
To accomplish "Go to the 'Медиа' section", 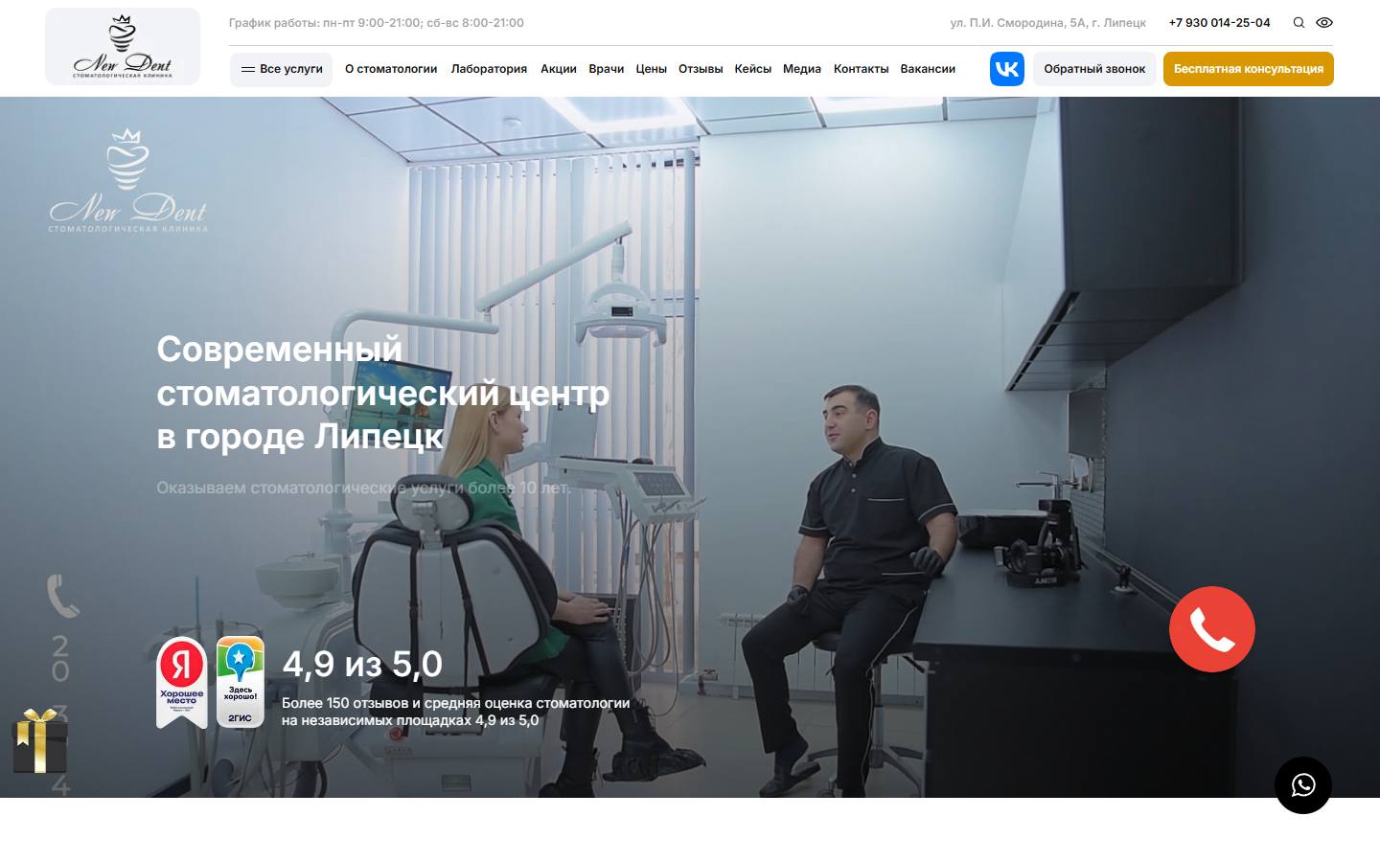I will point(802,69).
